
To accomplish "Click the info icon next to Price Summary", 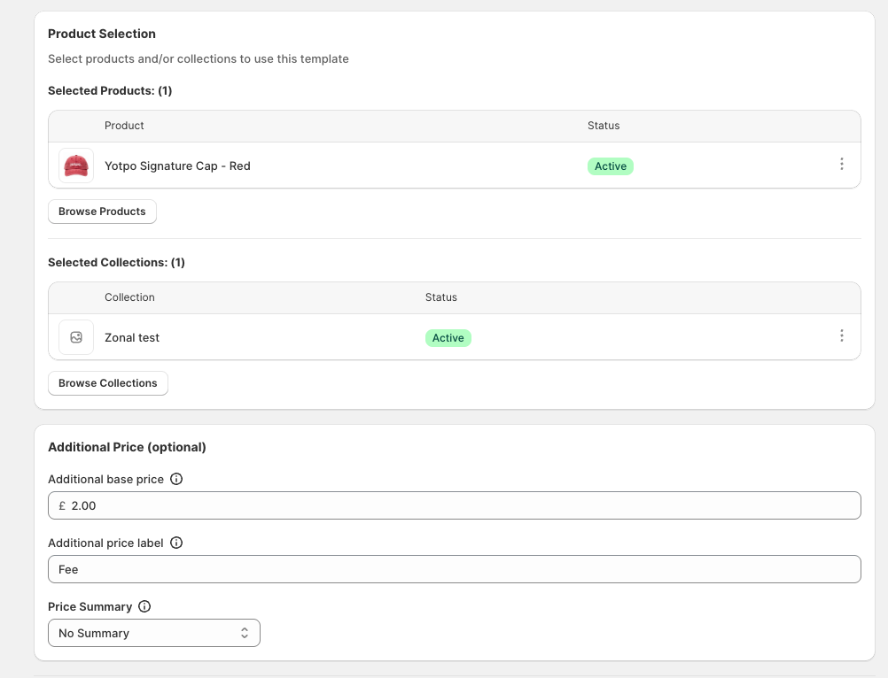I will (145, 606).
